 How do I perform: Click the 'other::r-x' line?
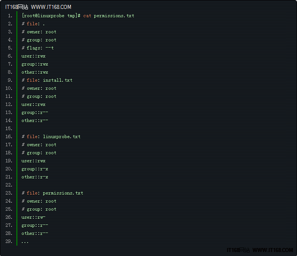click(35, 177)
